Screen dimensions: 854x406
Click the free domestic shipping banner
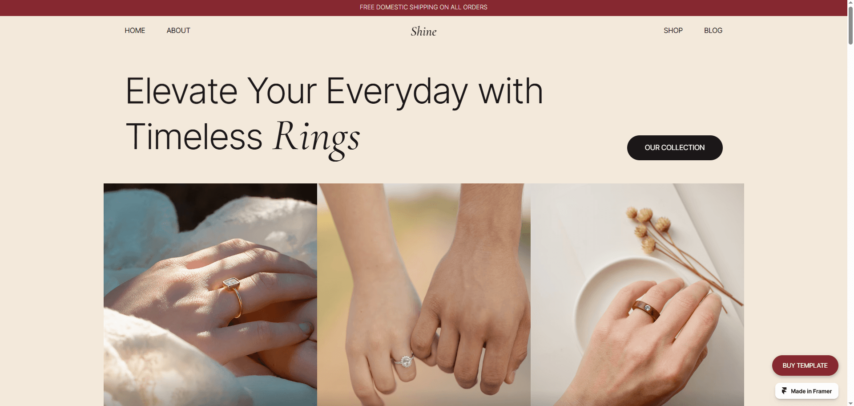(423, 7)
